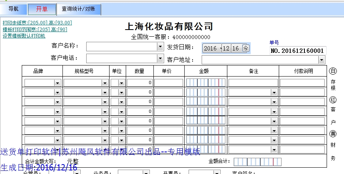Click the 数量 column header
Screen dimensions: 344x174
139,71
